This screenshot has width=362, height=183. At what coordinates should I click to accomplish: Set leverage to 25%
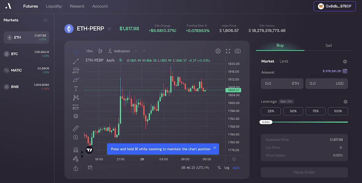tap(271, 111)
